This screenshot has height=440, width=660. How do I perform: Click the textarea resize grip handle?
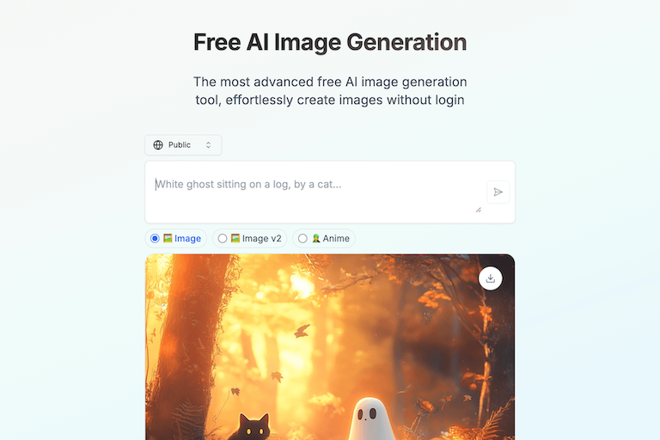pyautogui.click(x=478, y=210)
